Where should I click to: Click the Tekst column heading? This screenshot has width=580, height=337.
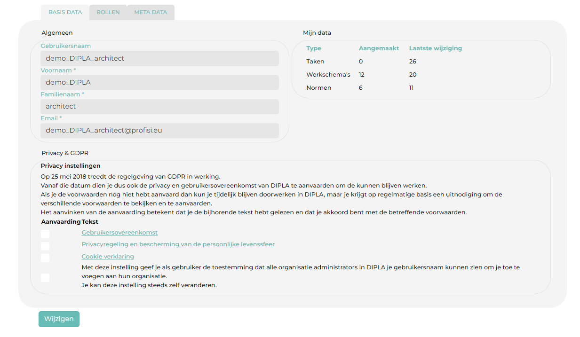point(90,222)
